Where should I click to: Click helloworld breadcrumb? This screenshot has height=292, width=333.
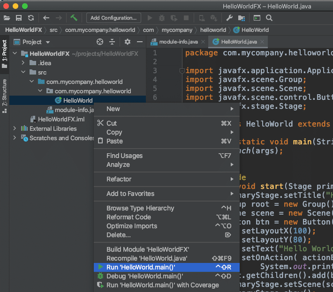[x=213, y=30]
